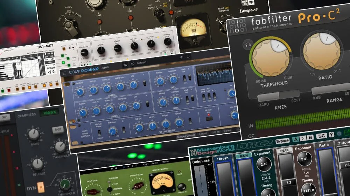
Task: Click the Pro-C2 Threshold knob
Action: click(271, 58)
